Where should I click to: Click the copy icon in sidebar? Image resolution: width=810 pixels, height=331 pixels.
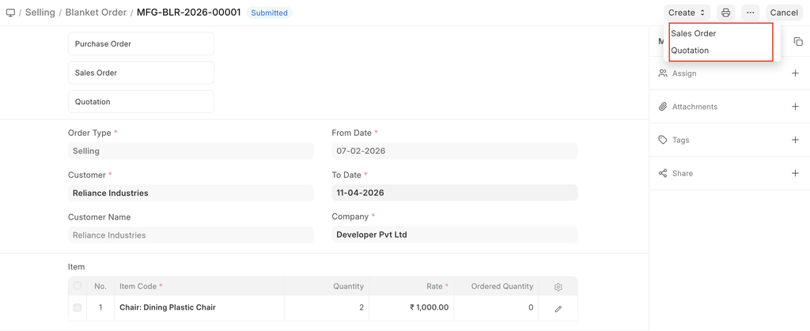pos(797,42)
